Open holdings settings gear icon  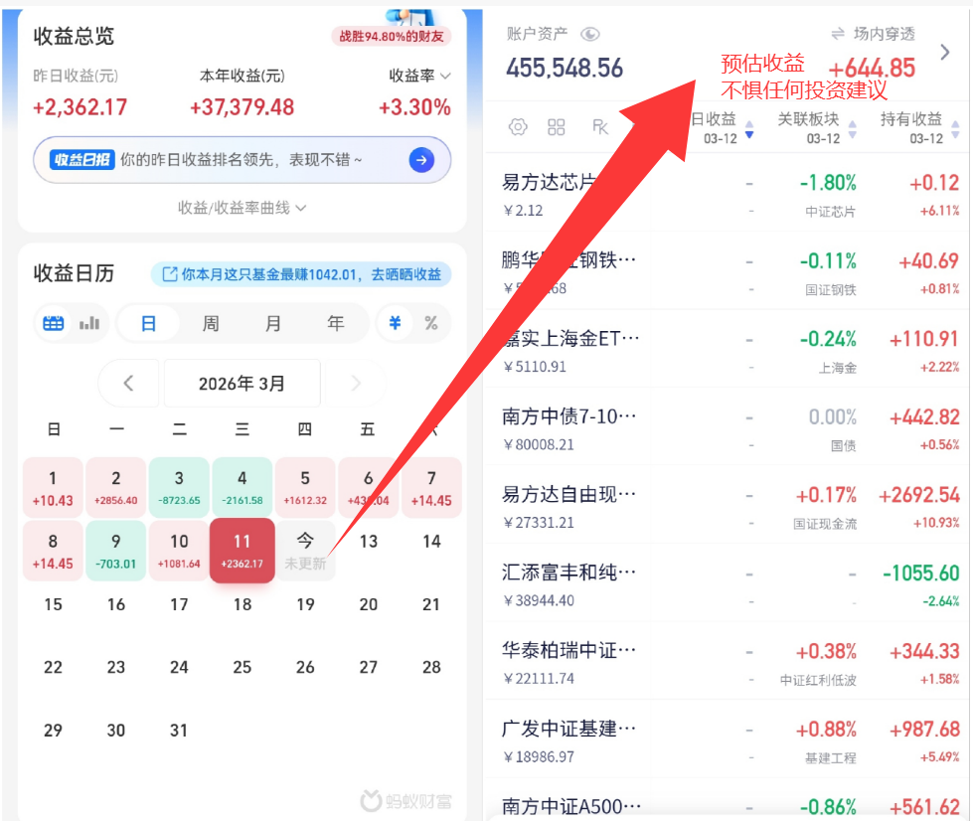pos(518,127)
